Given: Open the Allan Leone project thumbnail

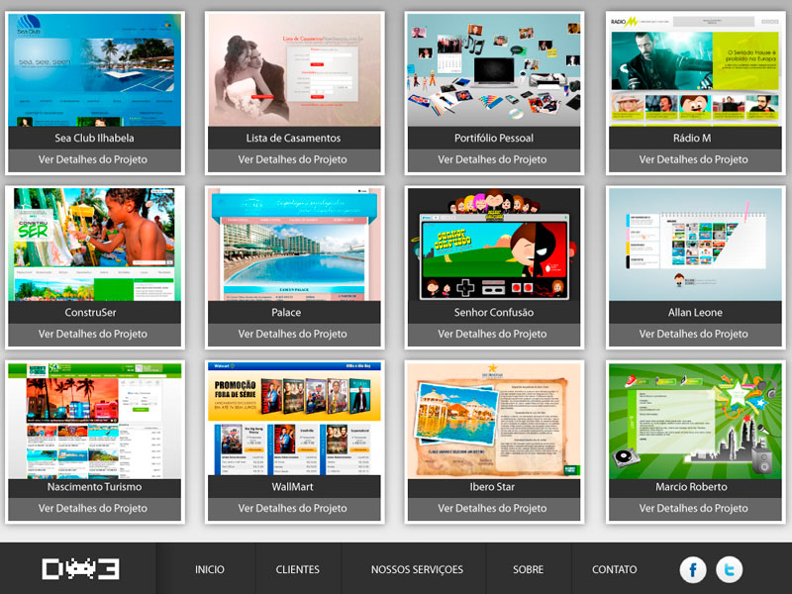Looking at the screenshot, I should tap(695, 245).
